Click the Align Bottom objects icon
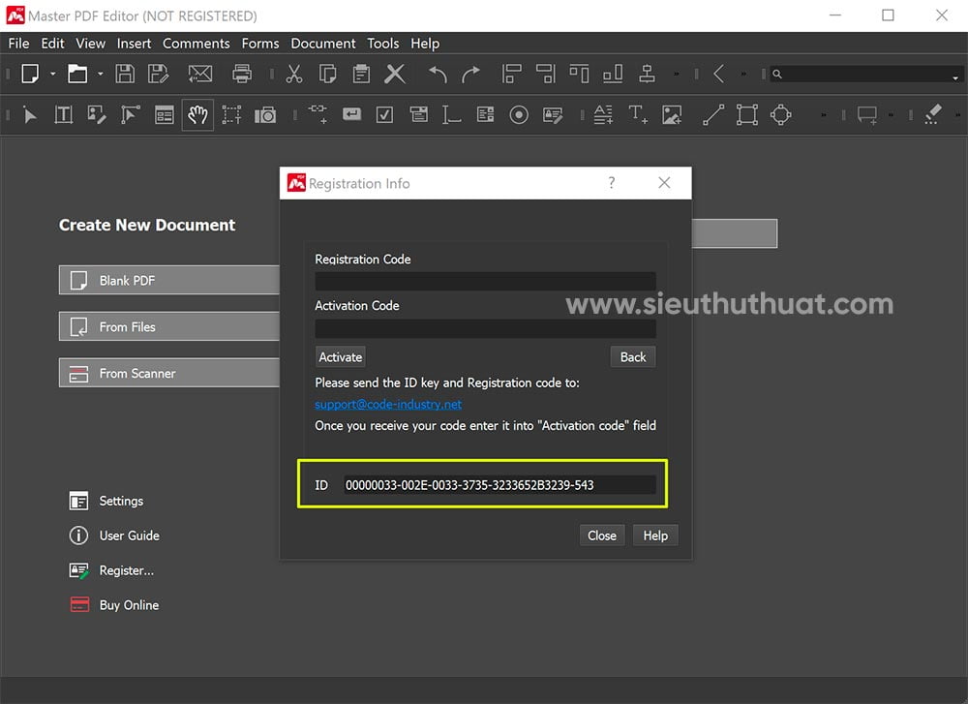 (x=613, y=75)
